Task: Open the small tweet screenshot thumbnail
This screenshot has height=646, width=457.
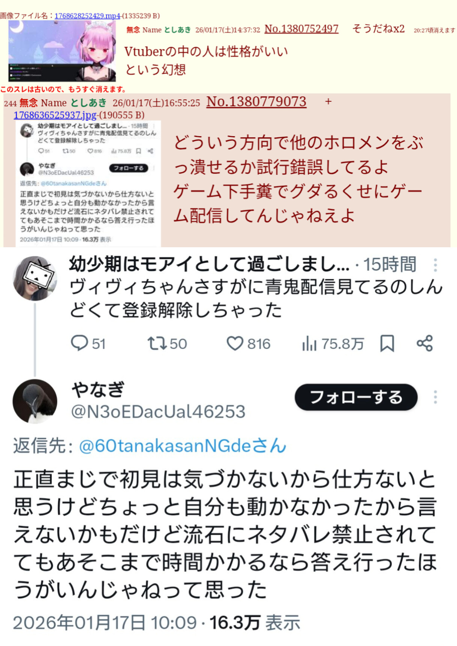Action: [88, 183]
